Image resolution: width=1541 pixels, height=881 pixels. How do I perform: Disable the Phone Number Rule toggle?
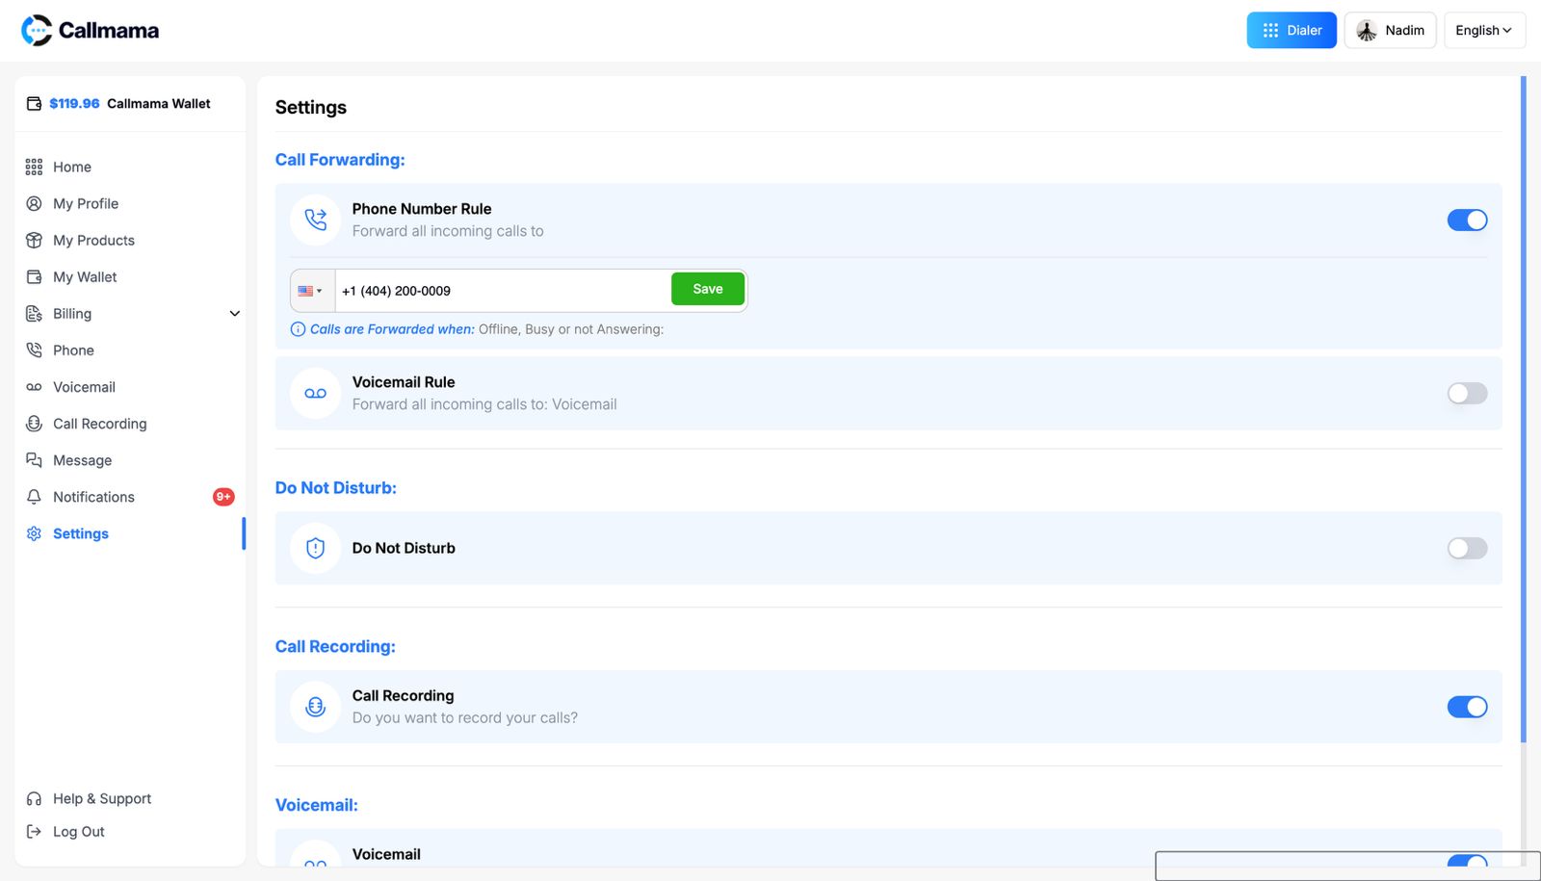[1467, 220]
